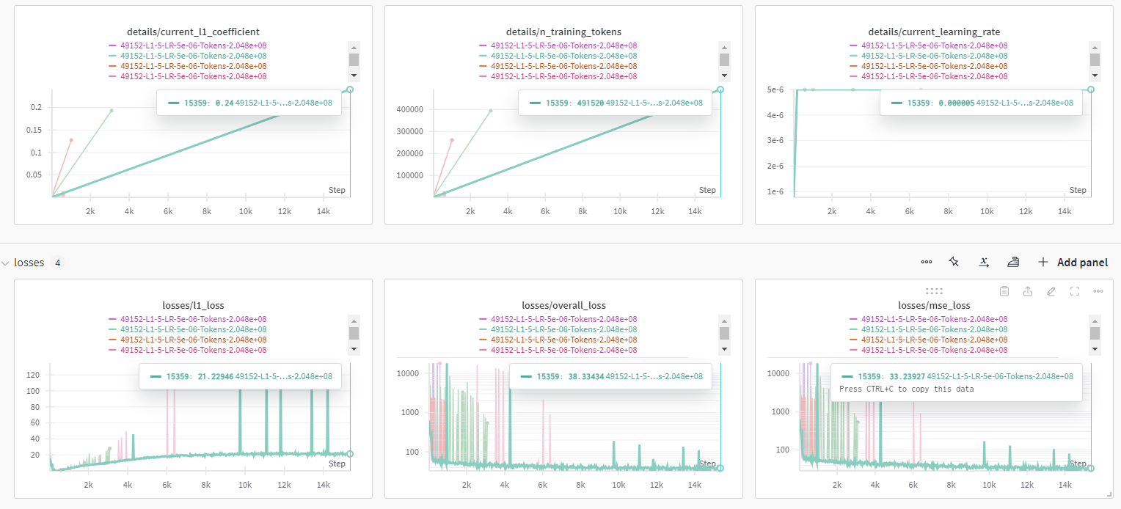The width and height of the screenshot is (1121, 509).
Task: Click the 33.23927 tooltip in mse_loss chart
Action: point(957,381)
